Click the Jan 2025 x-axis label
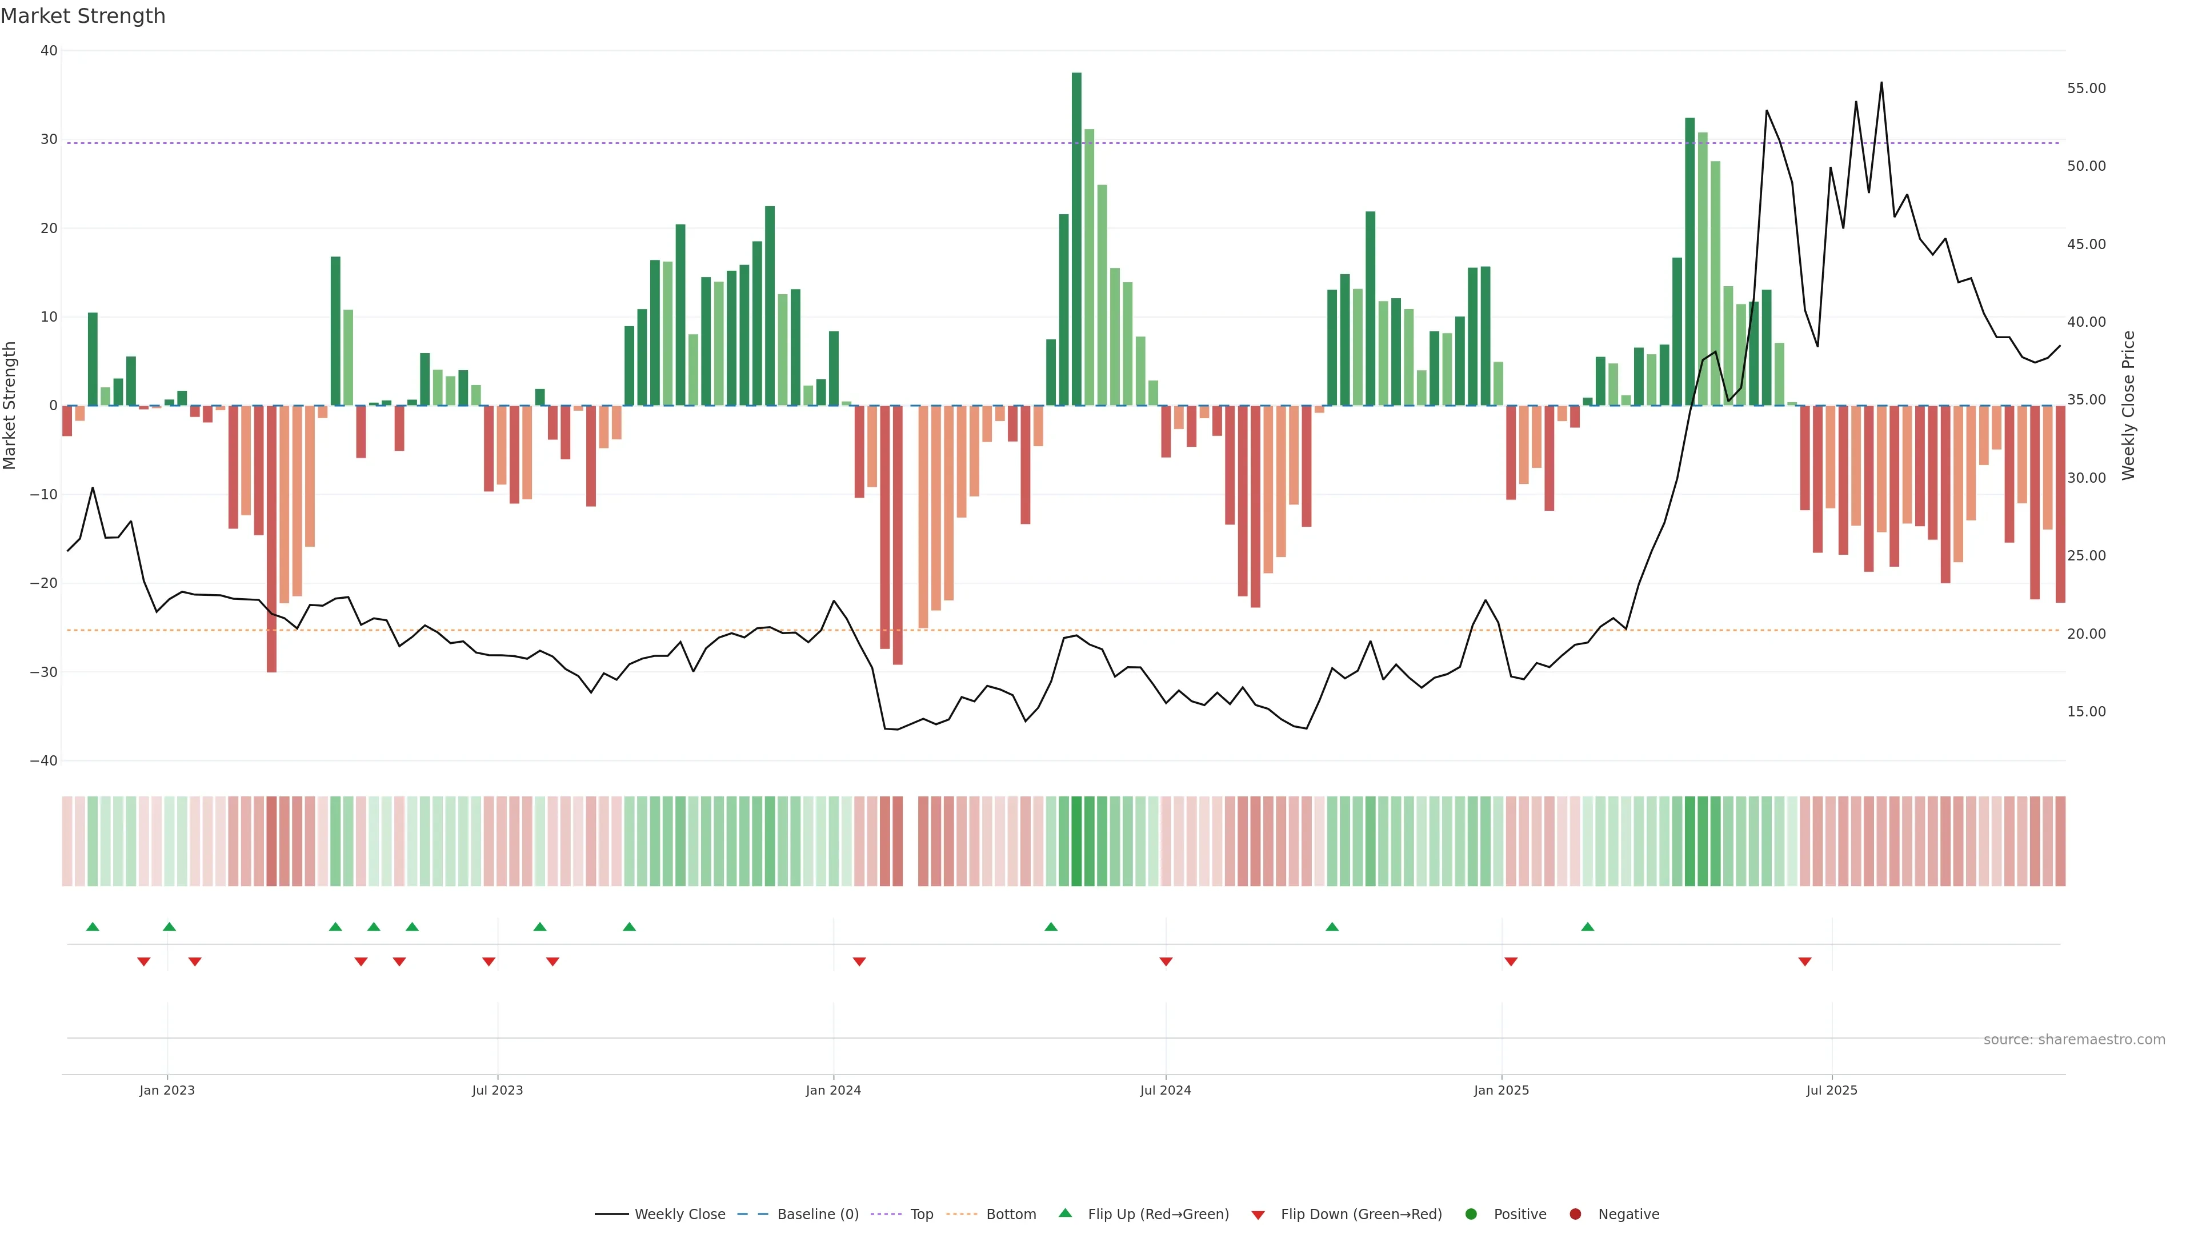Image resolution: width=2194 pixels, height=1234 pixels. tap(1502, 1090)
